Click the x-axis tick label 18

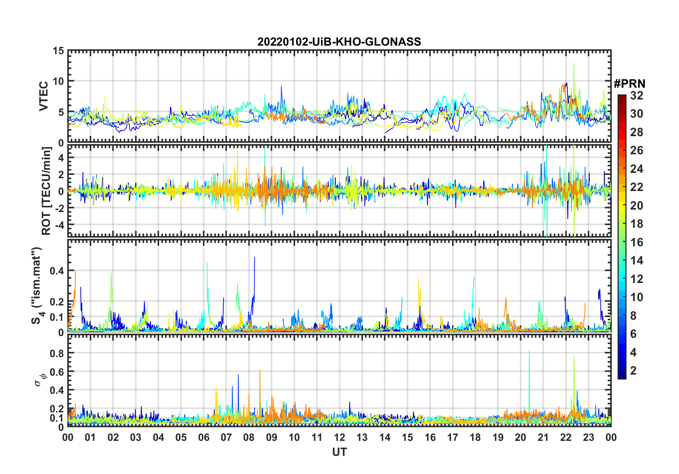(x=475, y=437)
